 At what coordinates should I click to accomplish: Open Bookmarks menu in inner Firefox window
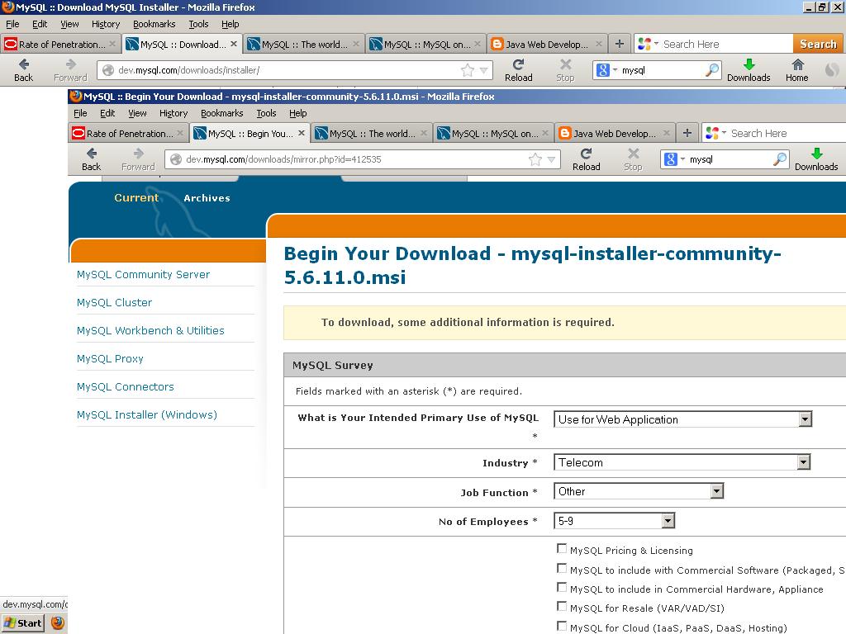click(221, 113)
